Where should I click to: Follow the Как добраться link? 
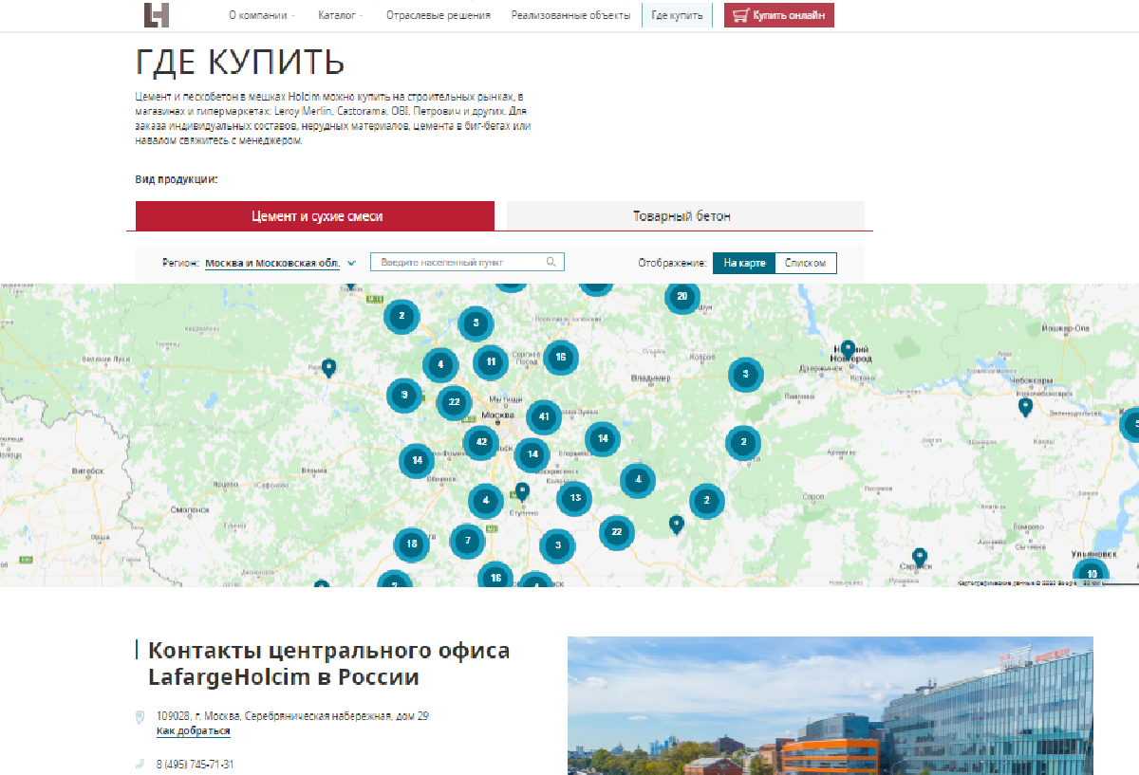coord(194,731)
